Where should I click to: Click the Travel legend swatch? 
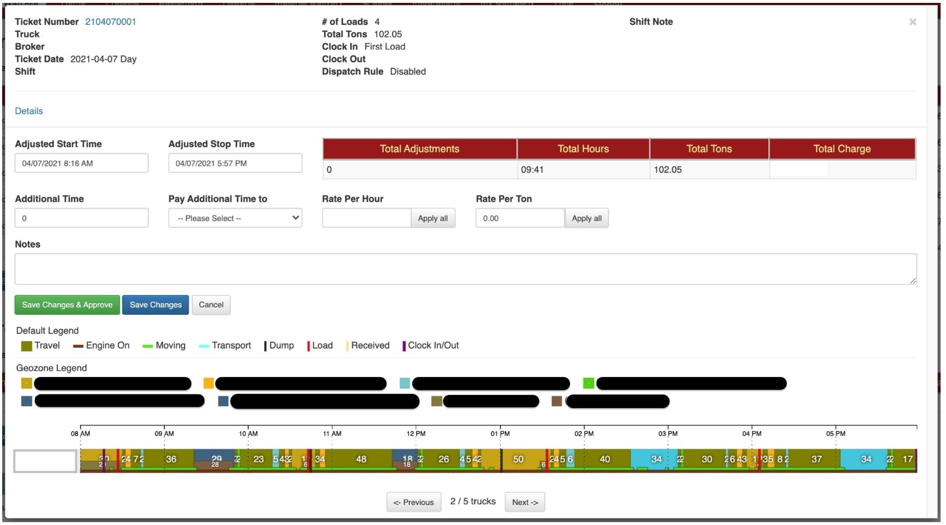27,346
